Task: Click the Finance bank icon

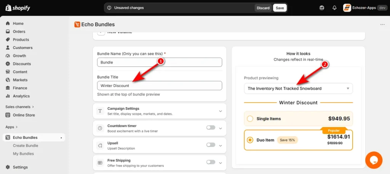Action: tap(8, 88)
